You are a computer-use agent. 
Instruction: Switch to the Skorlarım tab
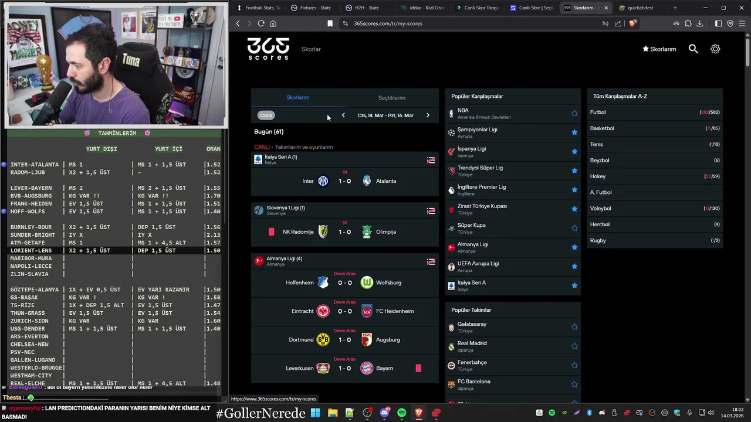(297, 97)
